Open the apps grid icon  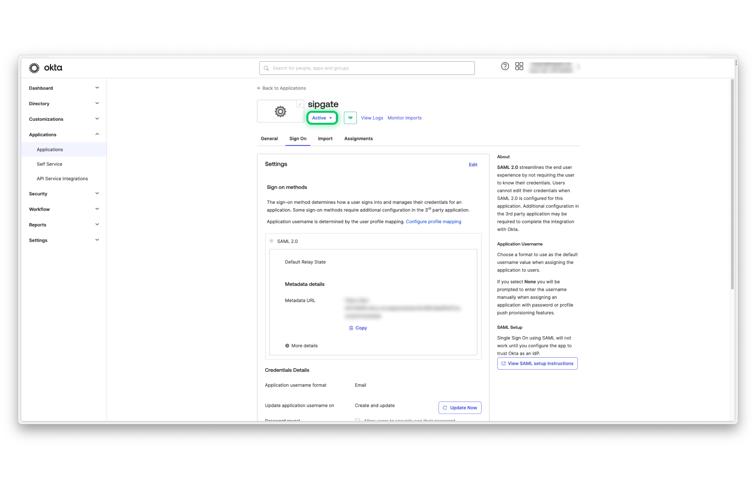pyautogui.click(x=519, y=66)
